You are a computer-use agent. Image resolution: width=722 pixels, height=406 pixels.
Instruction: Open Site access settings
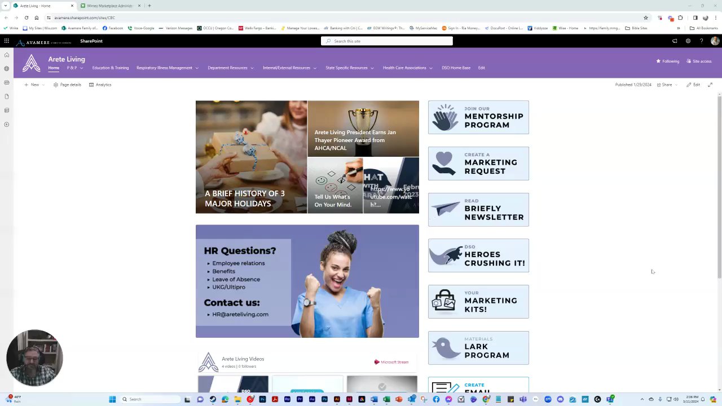tap(699, 61)
